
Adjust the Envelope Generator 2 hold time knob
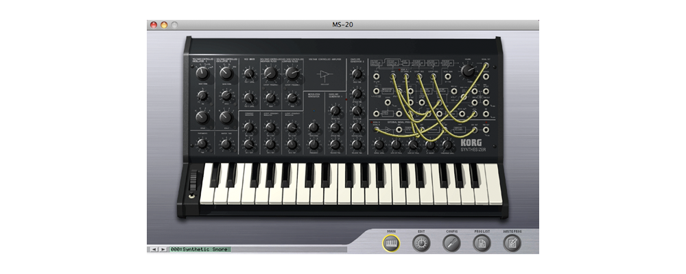357,73
